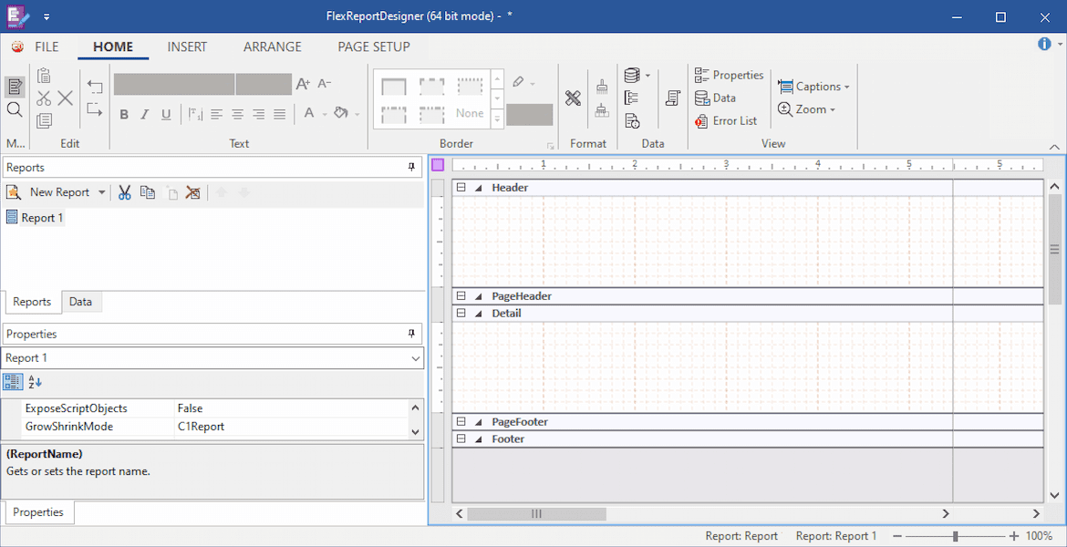The image size is (1067, 547).
Task: Toggle bold text formatting
Action: pyautogui.click(x=124, y=114)
